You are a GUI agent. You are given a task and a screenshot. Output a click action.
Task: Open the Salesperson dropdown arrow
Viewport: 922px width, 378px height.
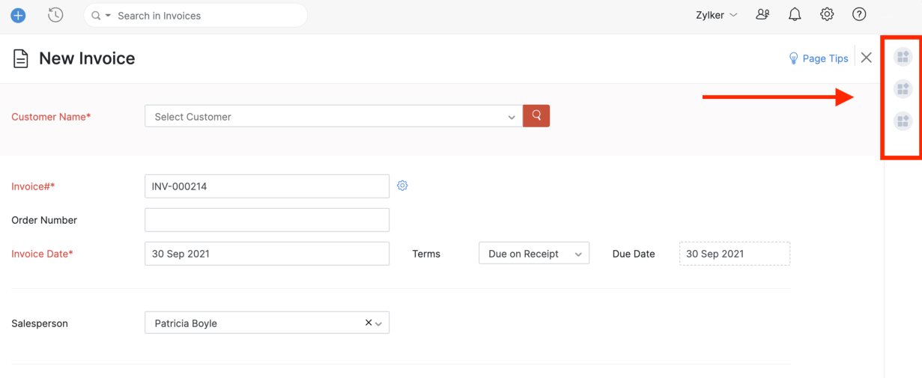point(379,323)
